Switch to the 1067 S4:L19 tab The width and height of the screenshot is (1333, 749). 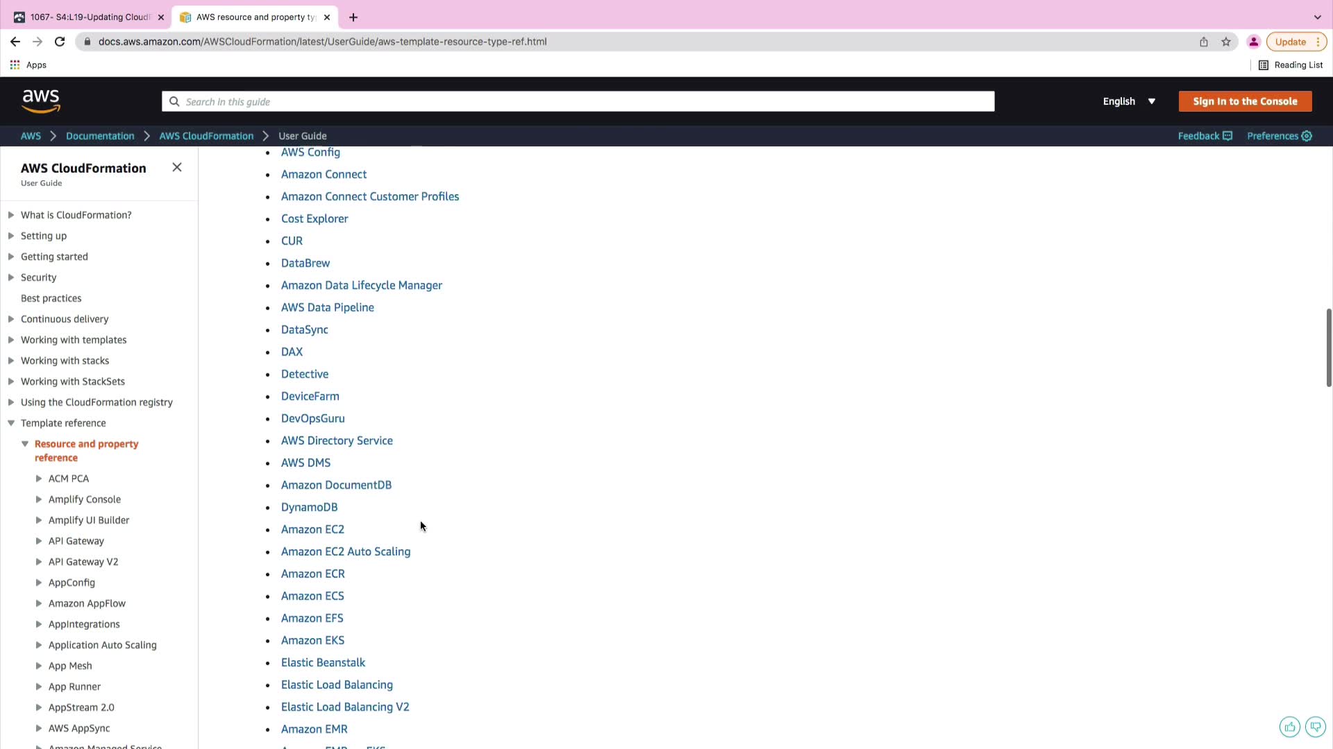(x=89, y=17)
